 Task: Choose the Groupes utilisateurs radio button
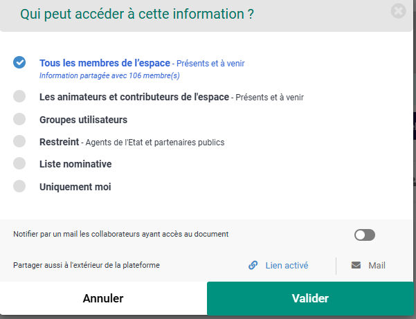[19, 119]
